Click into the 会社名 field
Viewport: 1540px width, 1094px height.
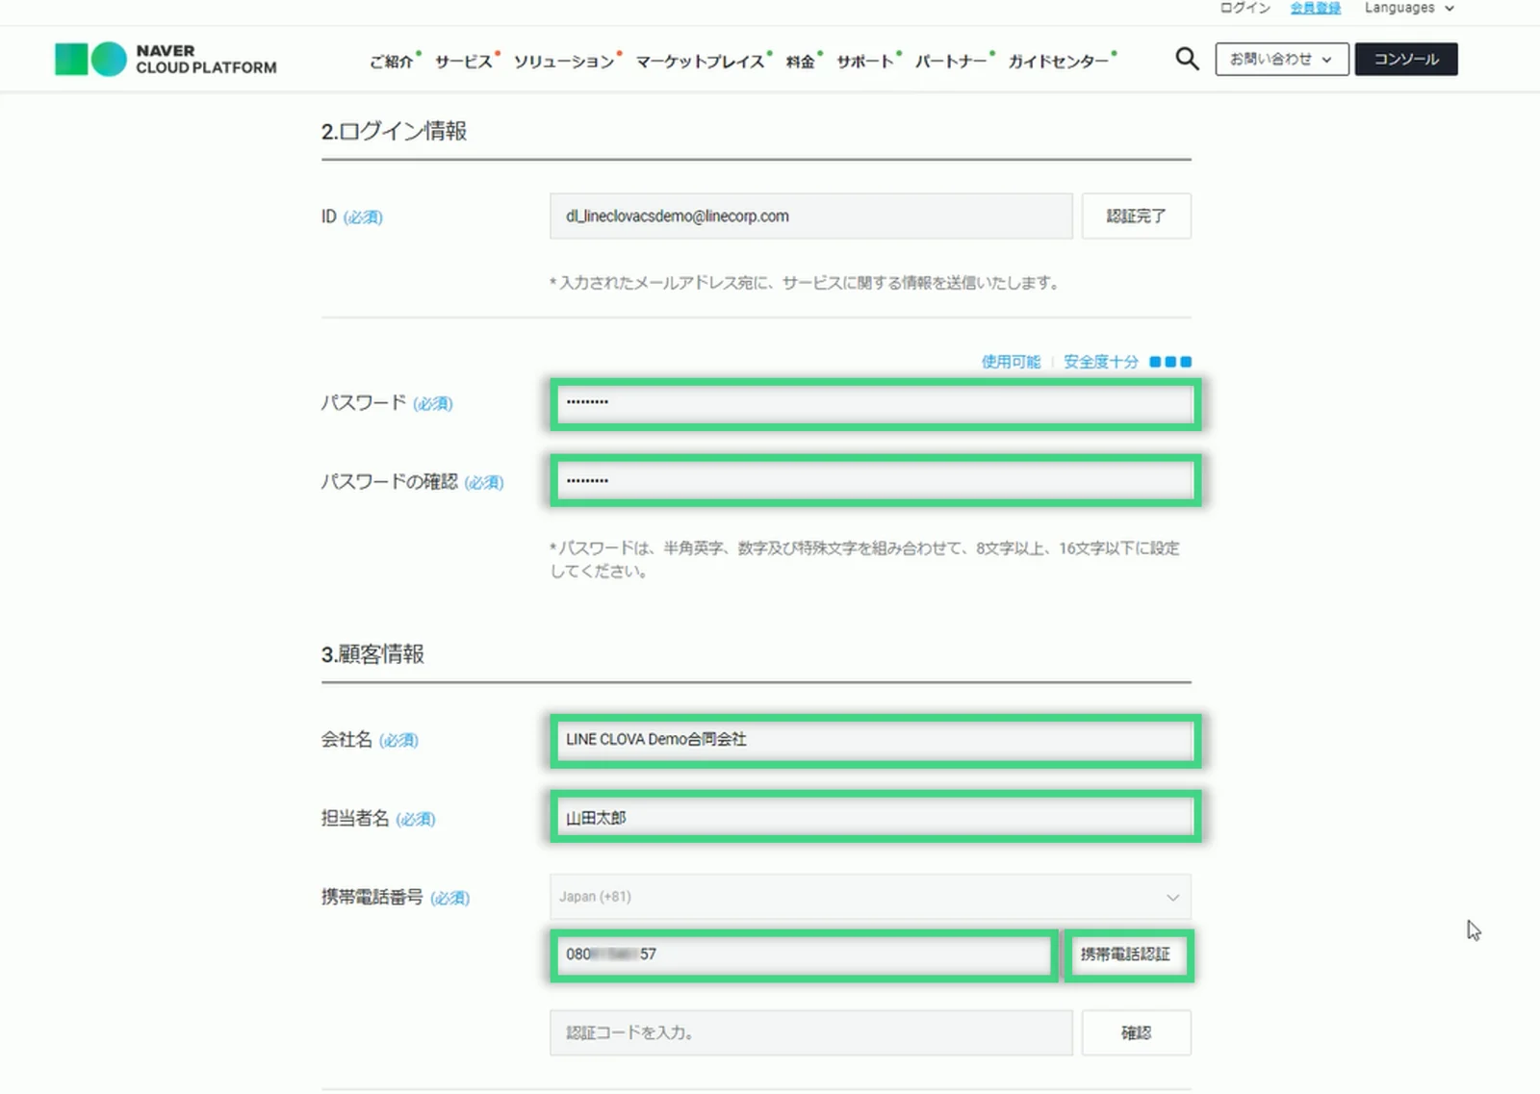875,740
